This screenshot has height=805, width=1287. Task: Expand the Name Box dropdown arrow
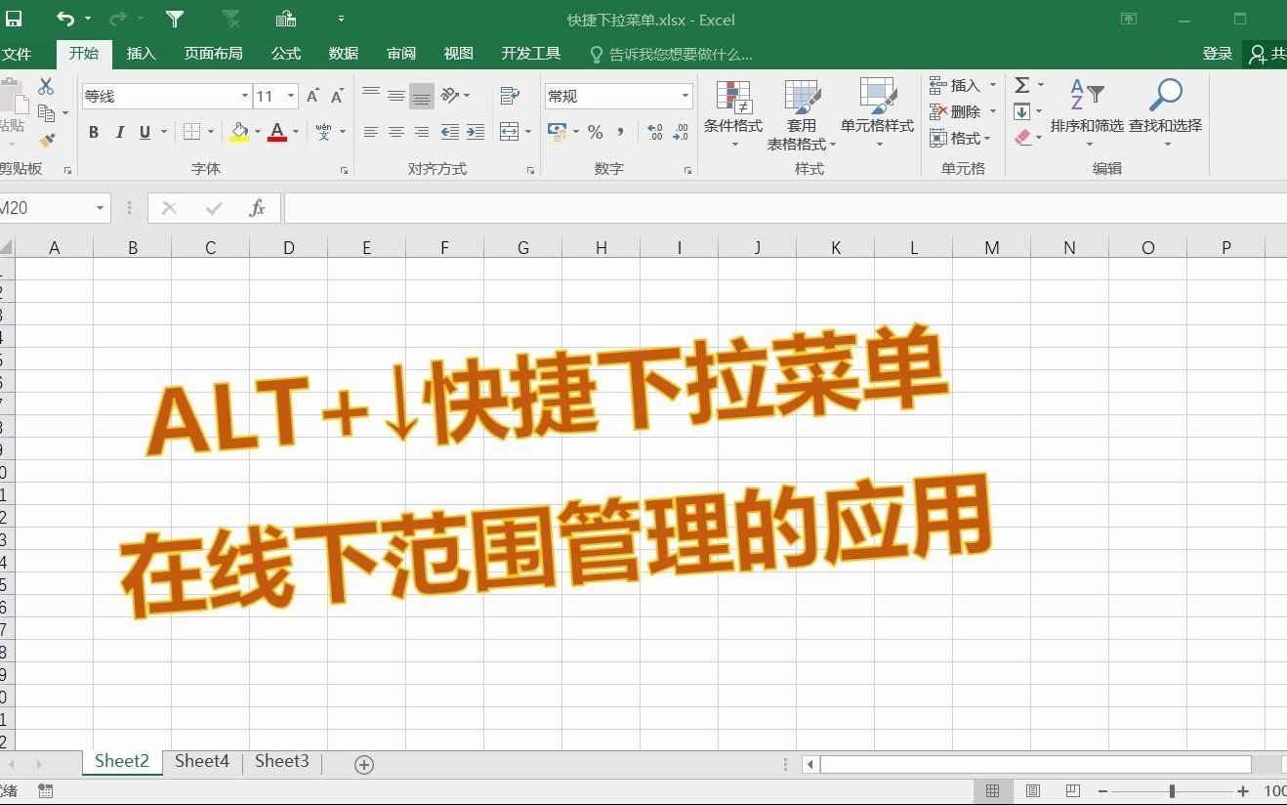pyautogui.click(x=101, y=208)
